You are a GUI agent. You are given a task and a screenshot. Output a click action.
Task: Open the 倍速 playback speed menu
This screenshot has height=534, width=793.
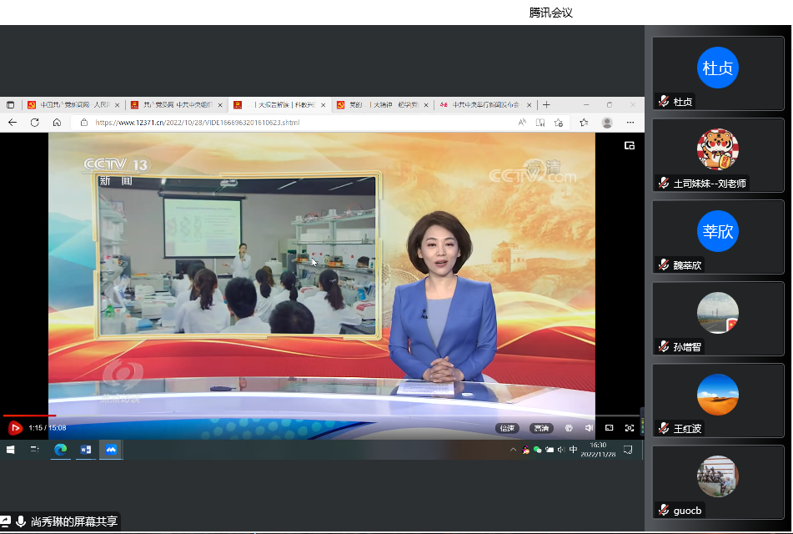coord(507,428)
